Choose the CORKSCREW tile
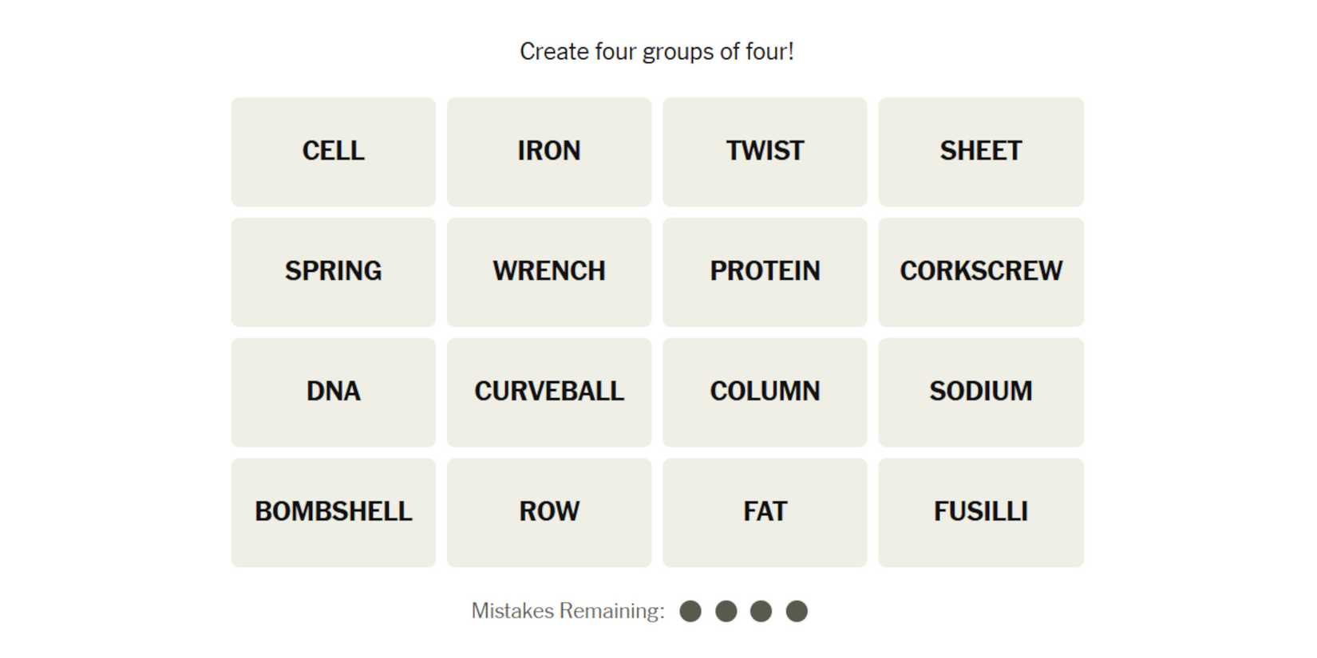Viewport: 1317px width, 658px height. 981,272
